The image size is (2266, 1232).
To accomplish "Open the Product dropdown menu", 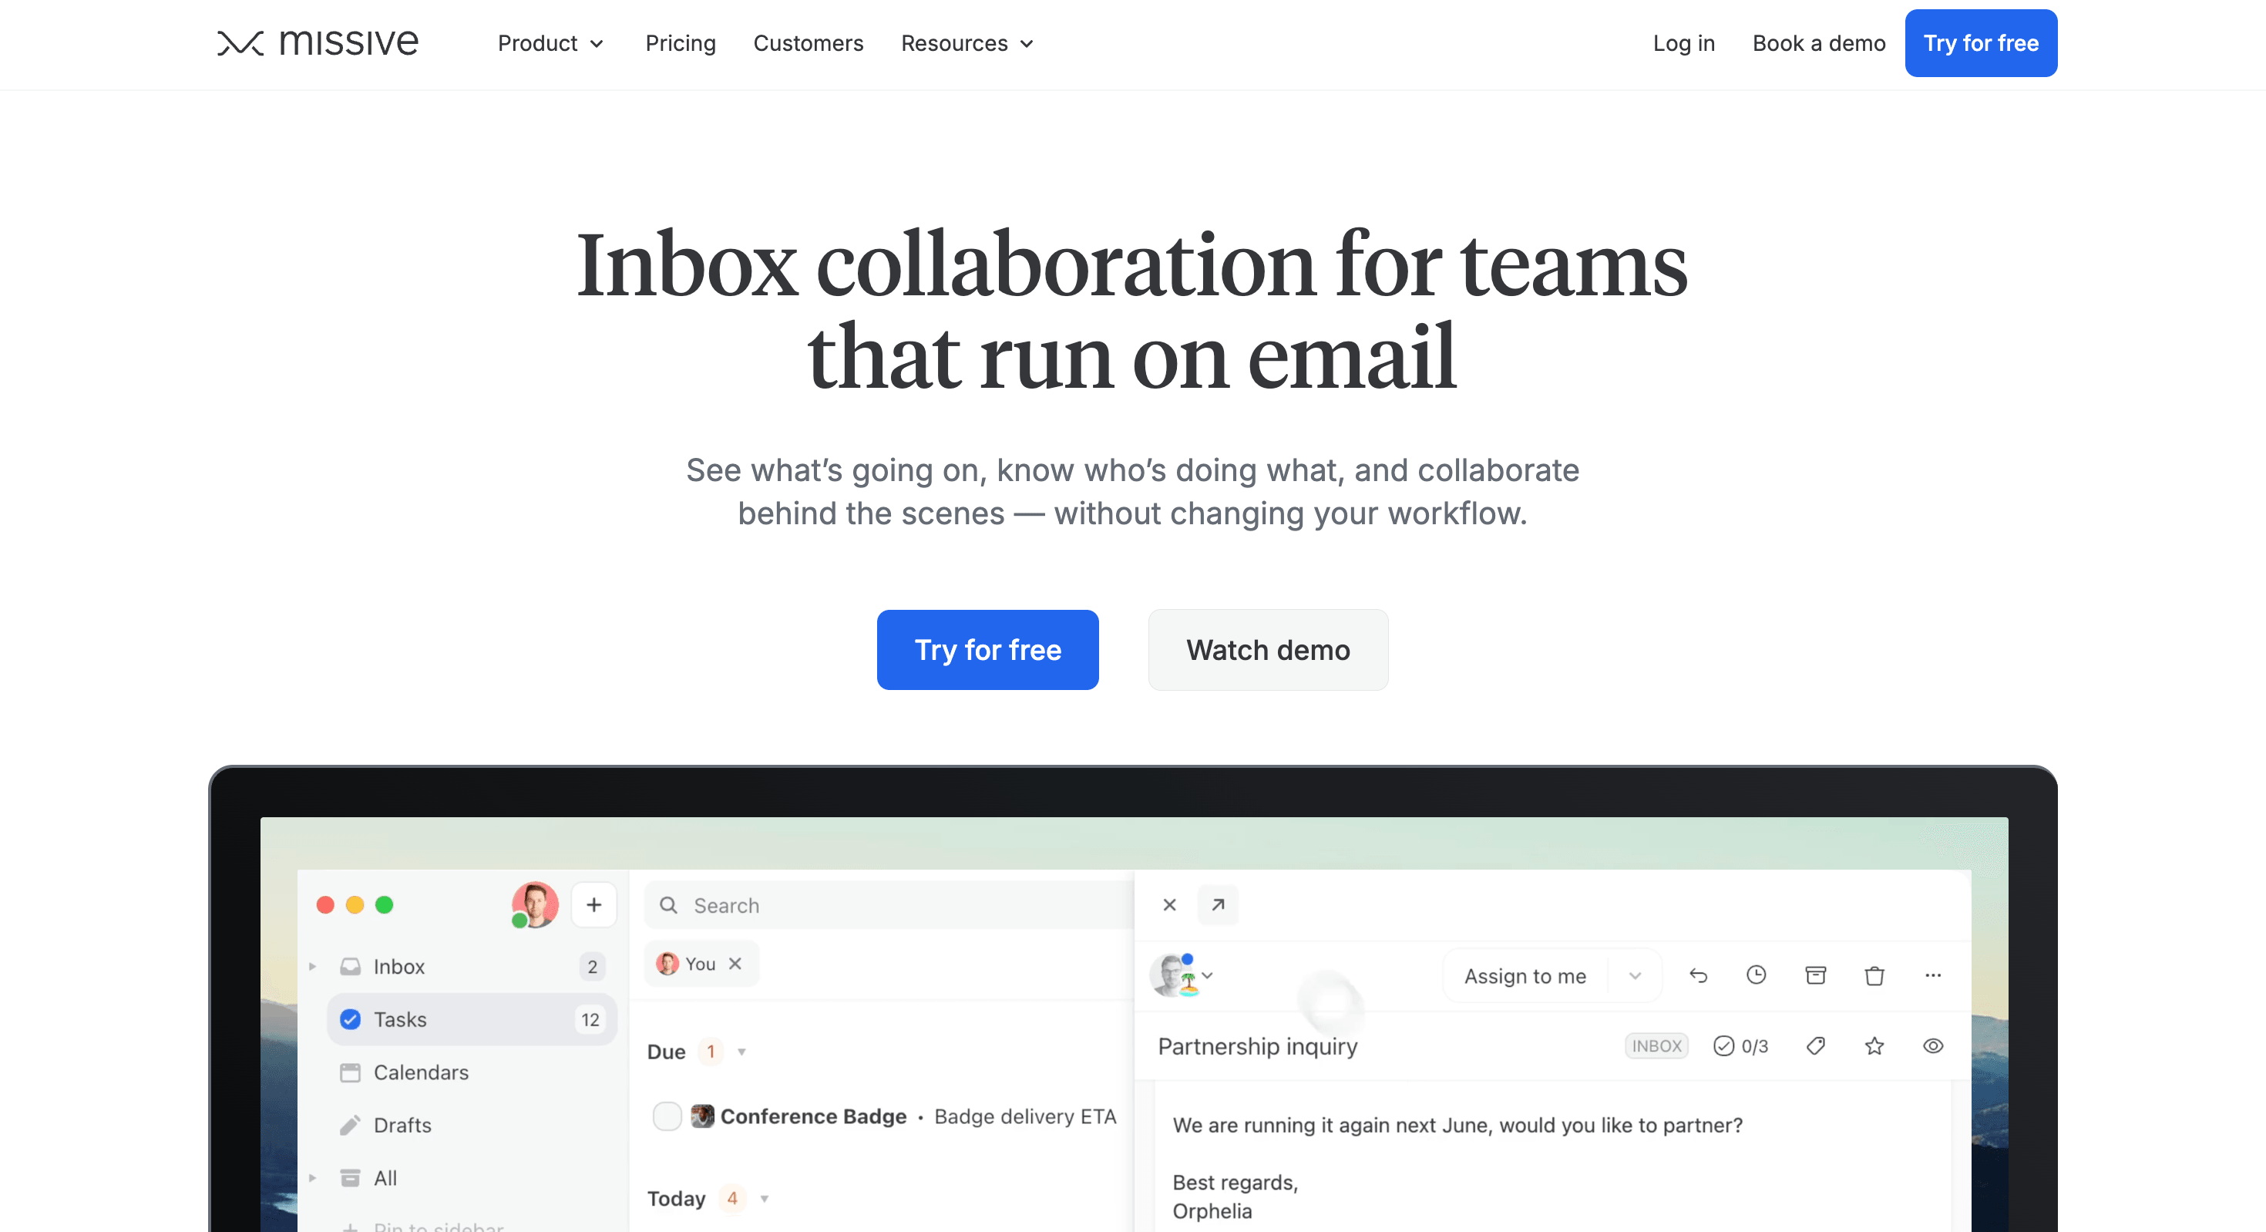I will (x=550, y=43).
